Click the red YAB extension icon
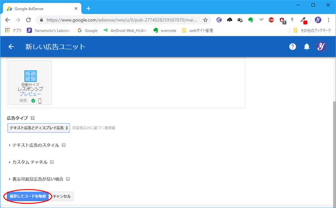The height and width of the screenshot is (208, 336). coord(271,20)
